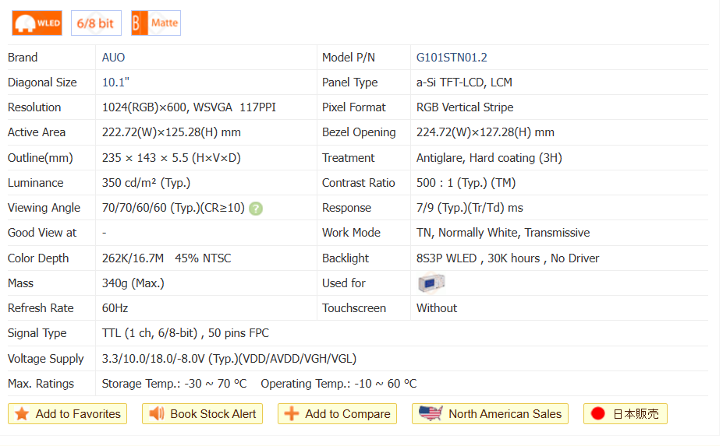This screenshot has height=446, width=723.
Task: Open North American Sales button
Action: [504, 414]
